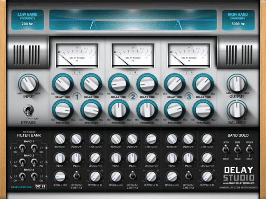Toggle the High band solo switch

249,150
